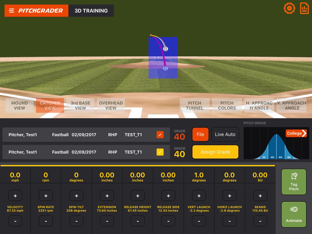Viewport: 312px width, 234px height.
Task: Increase VELOCITY with plus button
Action: (x=15, y=196)
